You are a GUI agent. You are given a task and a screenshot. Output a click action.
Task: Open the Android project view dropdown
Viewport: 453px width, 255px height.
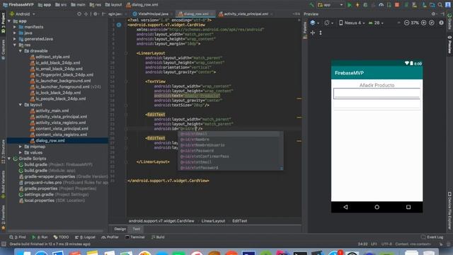[23, 14]
